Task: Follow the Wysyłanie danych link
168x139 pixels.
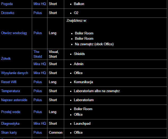Action: [x=15, y=73]
